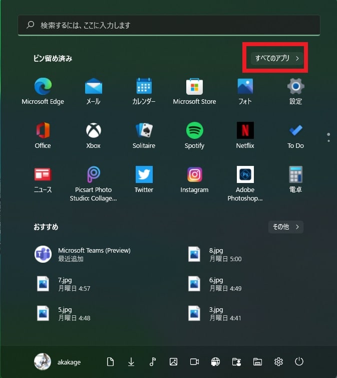Open the Xbox app

point(94,135)
